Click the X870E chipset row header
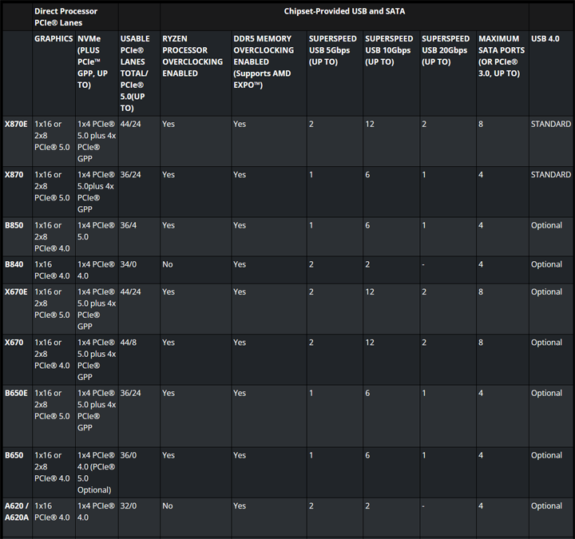Viewport: 575px width, 539px height. pyautogui.click(x=16, y=125)
